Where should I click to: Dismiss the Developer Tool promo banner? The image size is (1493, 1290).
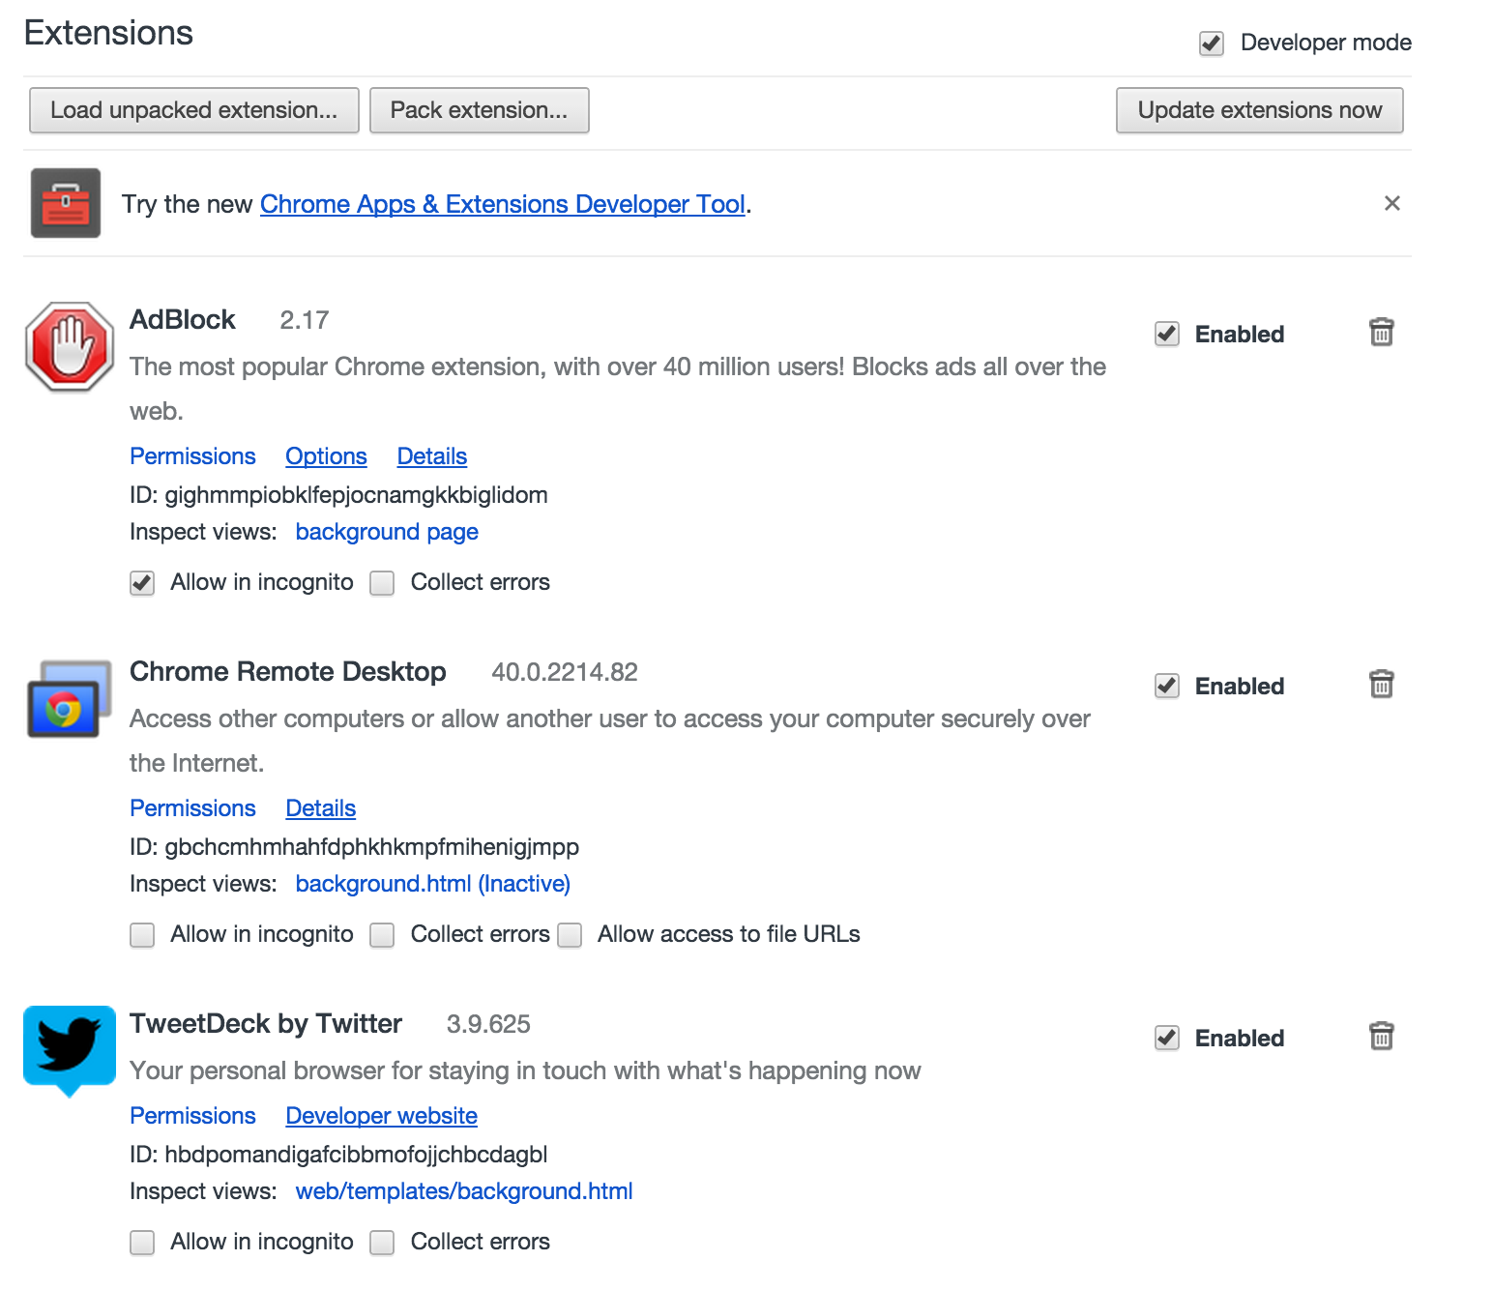point(1391,203)
